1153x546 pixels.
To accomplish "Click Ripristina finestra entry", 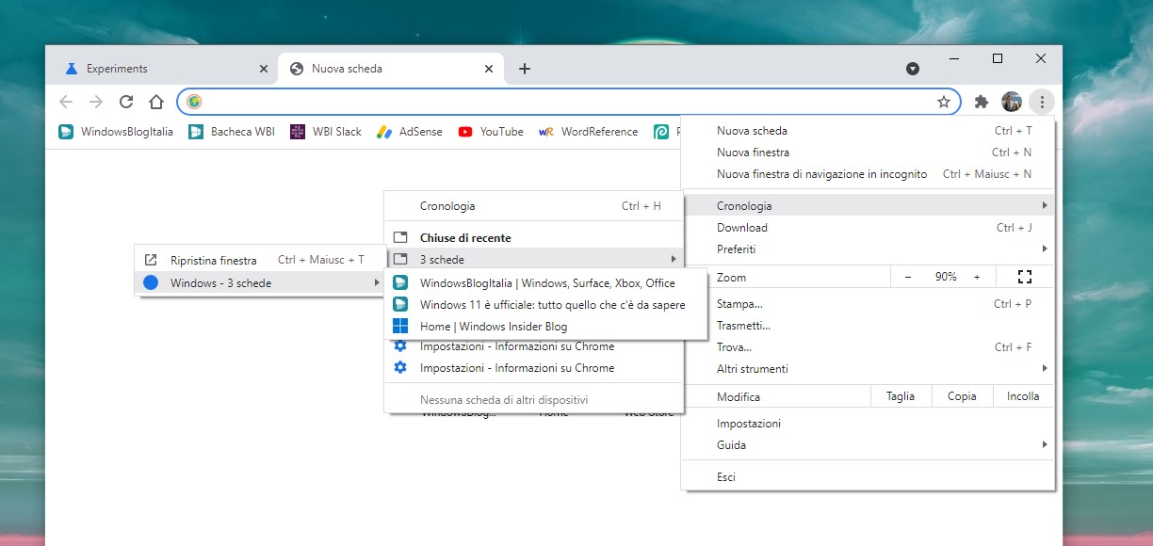I will coord(259,260).
